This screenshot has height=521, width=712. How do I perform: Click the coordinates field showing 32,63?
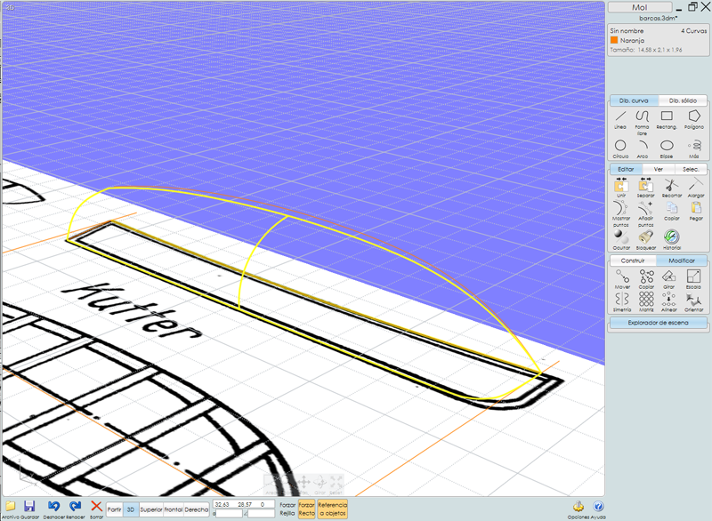coord(244,504)
